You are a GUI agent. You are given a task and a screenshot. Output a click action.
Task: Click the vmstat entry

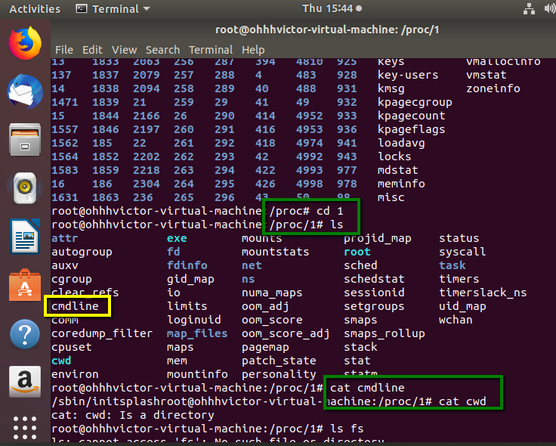pos(486,76)
